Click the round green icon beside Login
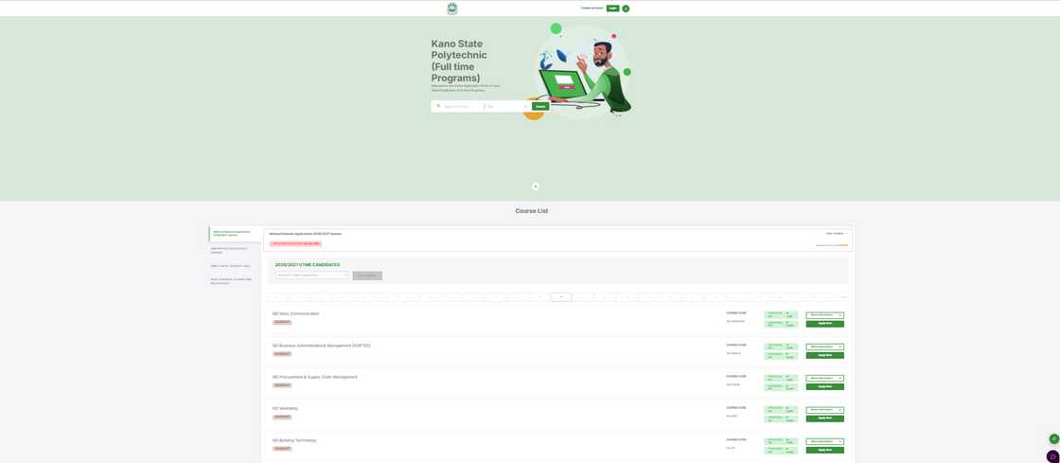 pos(626,9)
